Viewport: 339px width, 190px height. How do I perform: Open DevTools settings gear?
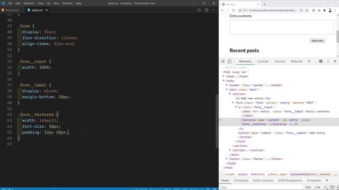click(x=321, y=61)
